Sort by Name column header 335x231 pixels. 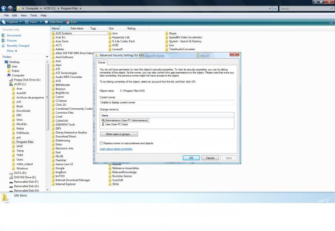point(60,29)
